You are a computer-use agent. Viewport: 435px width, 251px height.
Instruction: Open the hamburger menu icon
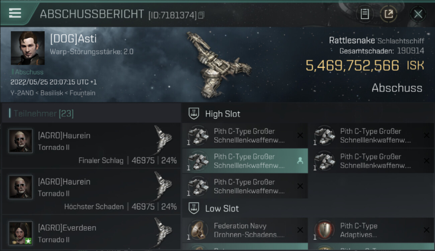pos(15,13)
